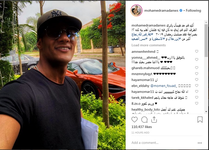The width and height of the screenshot is (209, 150).
Task: Like yomna___ahmed__ comment heart
Action: [197, 59]
